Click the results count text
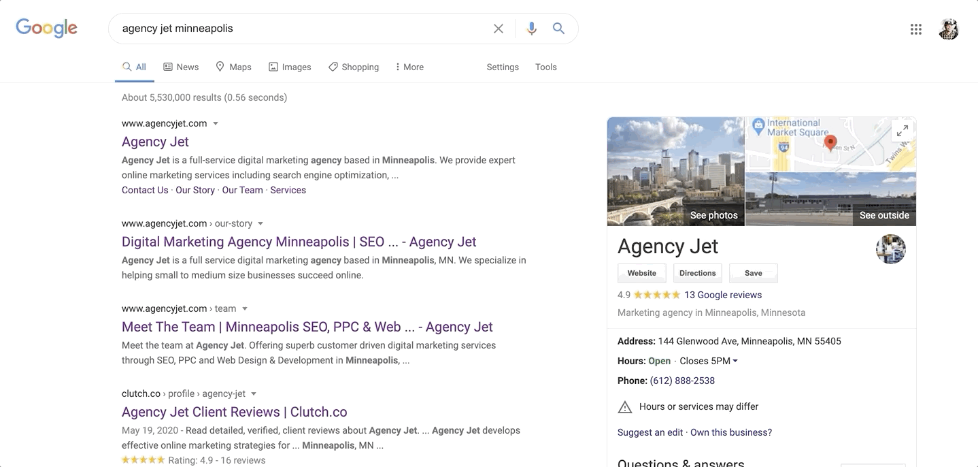This screenshot has width=978, height=467. (204, 97)
